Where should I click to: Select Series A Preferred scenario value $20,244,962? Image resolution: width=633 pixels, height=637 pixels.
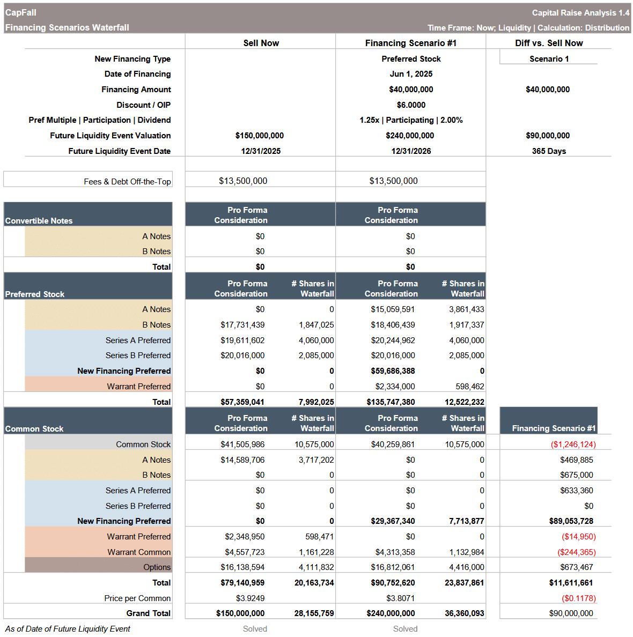coord(393,340)
